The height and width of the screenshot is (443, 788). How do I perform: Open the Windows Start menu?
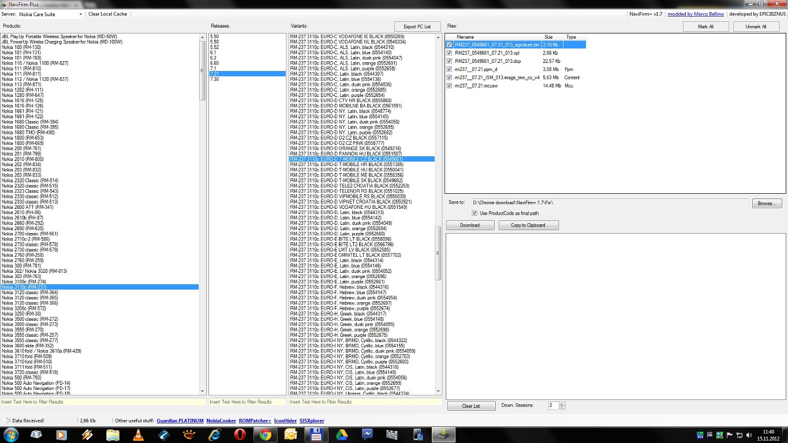[11, 434]
